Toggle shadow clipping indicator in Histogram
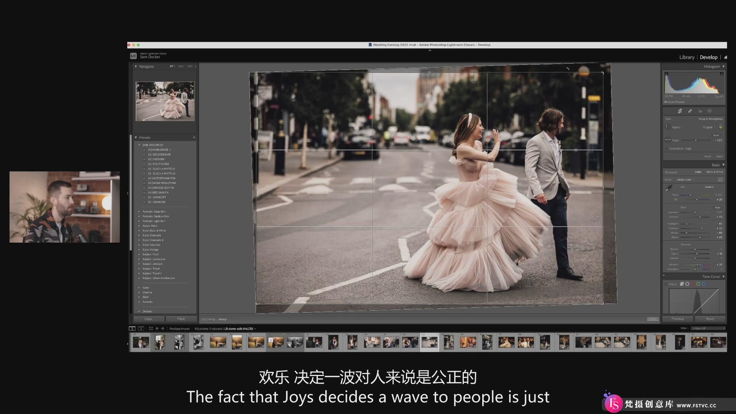Screen dimensions: 736x414 point(666,74)
